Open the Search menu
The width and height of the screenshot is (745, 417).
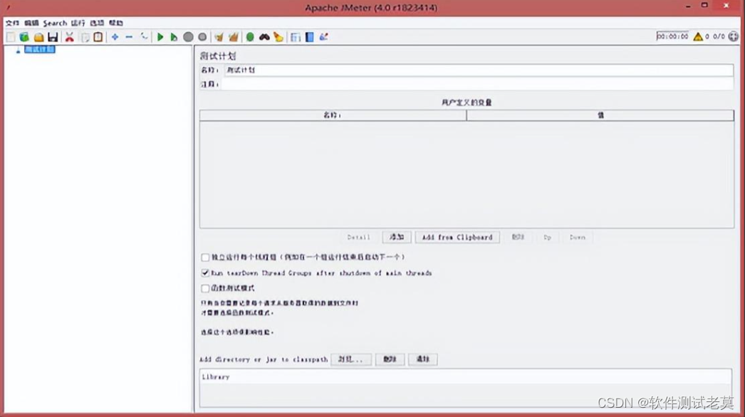coord(55,23)
